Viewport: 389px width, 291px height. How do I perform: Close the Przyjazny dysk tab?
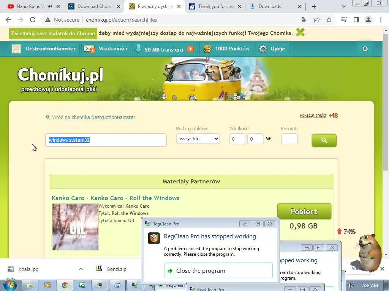(179, 7)
